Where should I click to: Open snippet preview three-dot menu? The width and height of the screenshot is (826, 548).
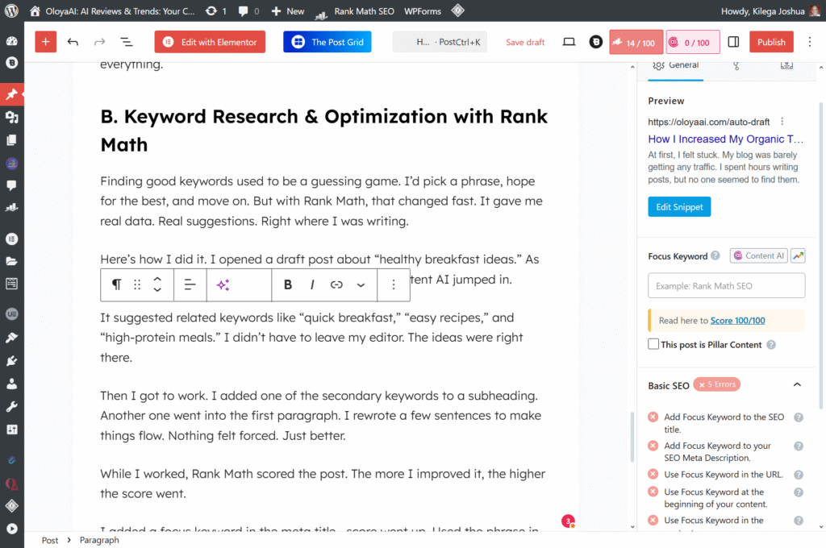782,122
